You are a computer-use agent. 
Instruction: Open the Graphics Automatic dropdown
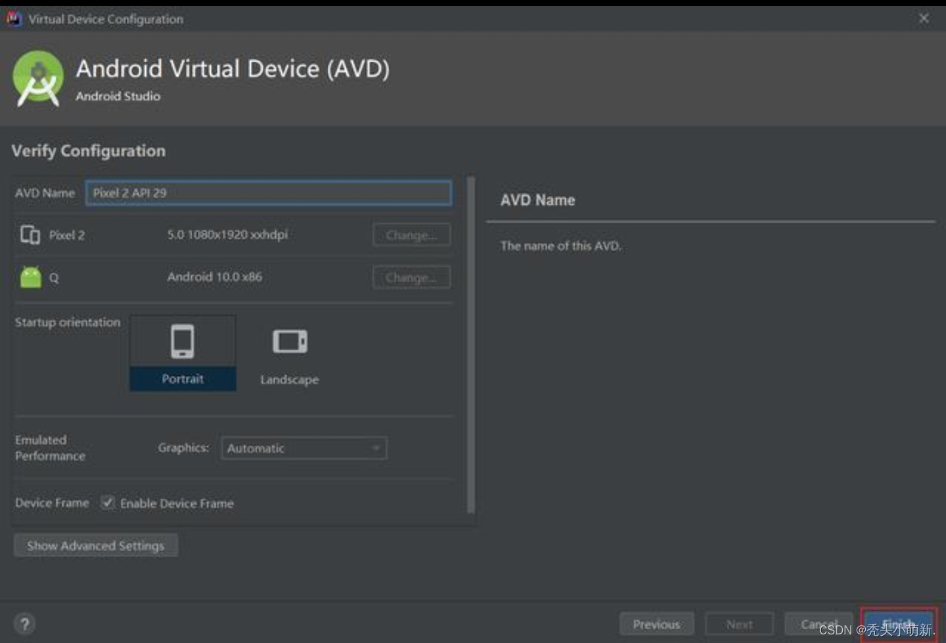pos(304,448)
